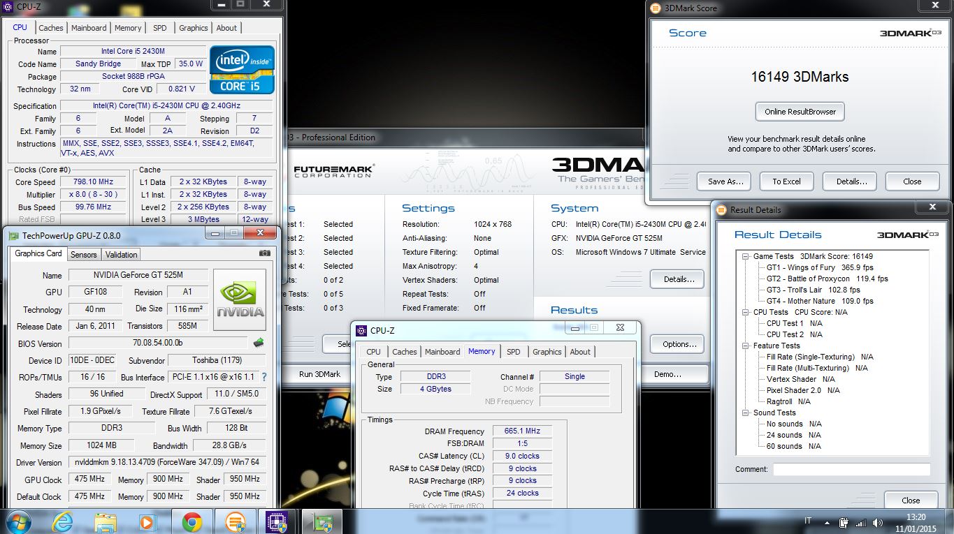Select 'GT4 - Mother Nature' result row

[x=820, y=301]
